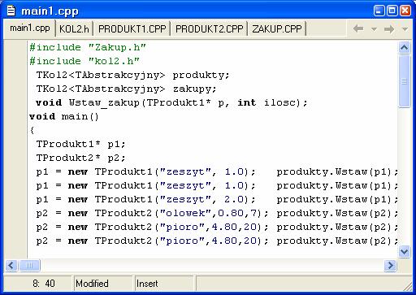Close the main1.cpp window

pyautogui.click(x=405, y=11)
